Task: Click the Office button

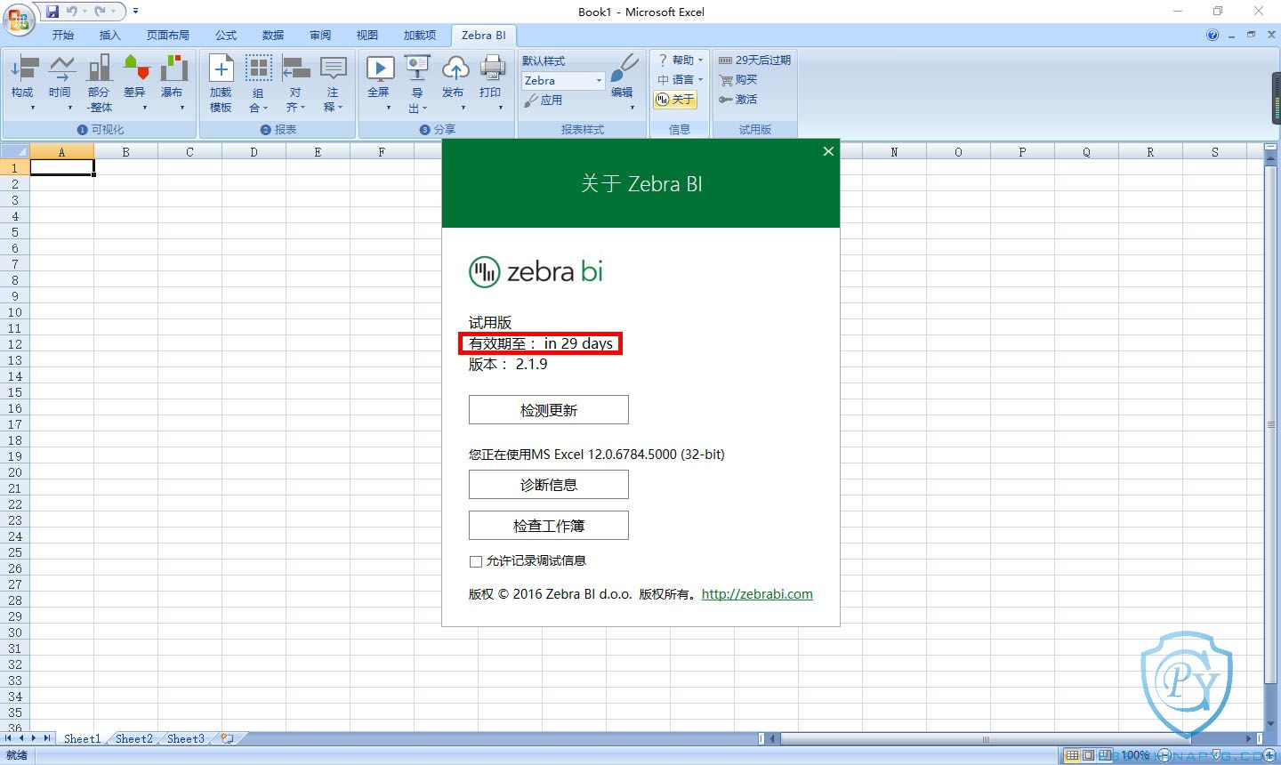Action: pos(18,18)
